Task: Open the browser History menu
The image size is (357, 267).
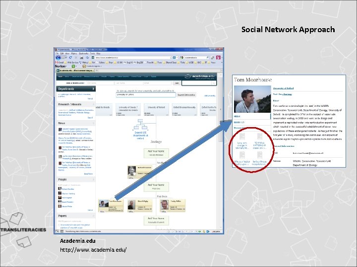Action: point(74,53)
